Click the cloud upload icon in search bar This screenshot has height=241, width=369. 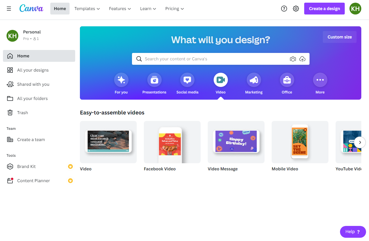tap(302, 59)
